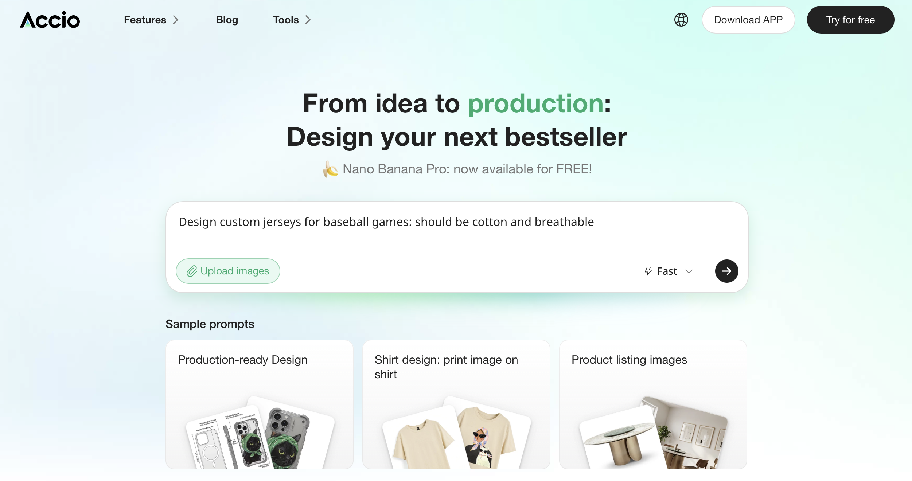912x481 pixels.
Task: Click the lightning bolt icon beside Fast
Action: click(x=648, y=271)
